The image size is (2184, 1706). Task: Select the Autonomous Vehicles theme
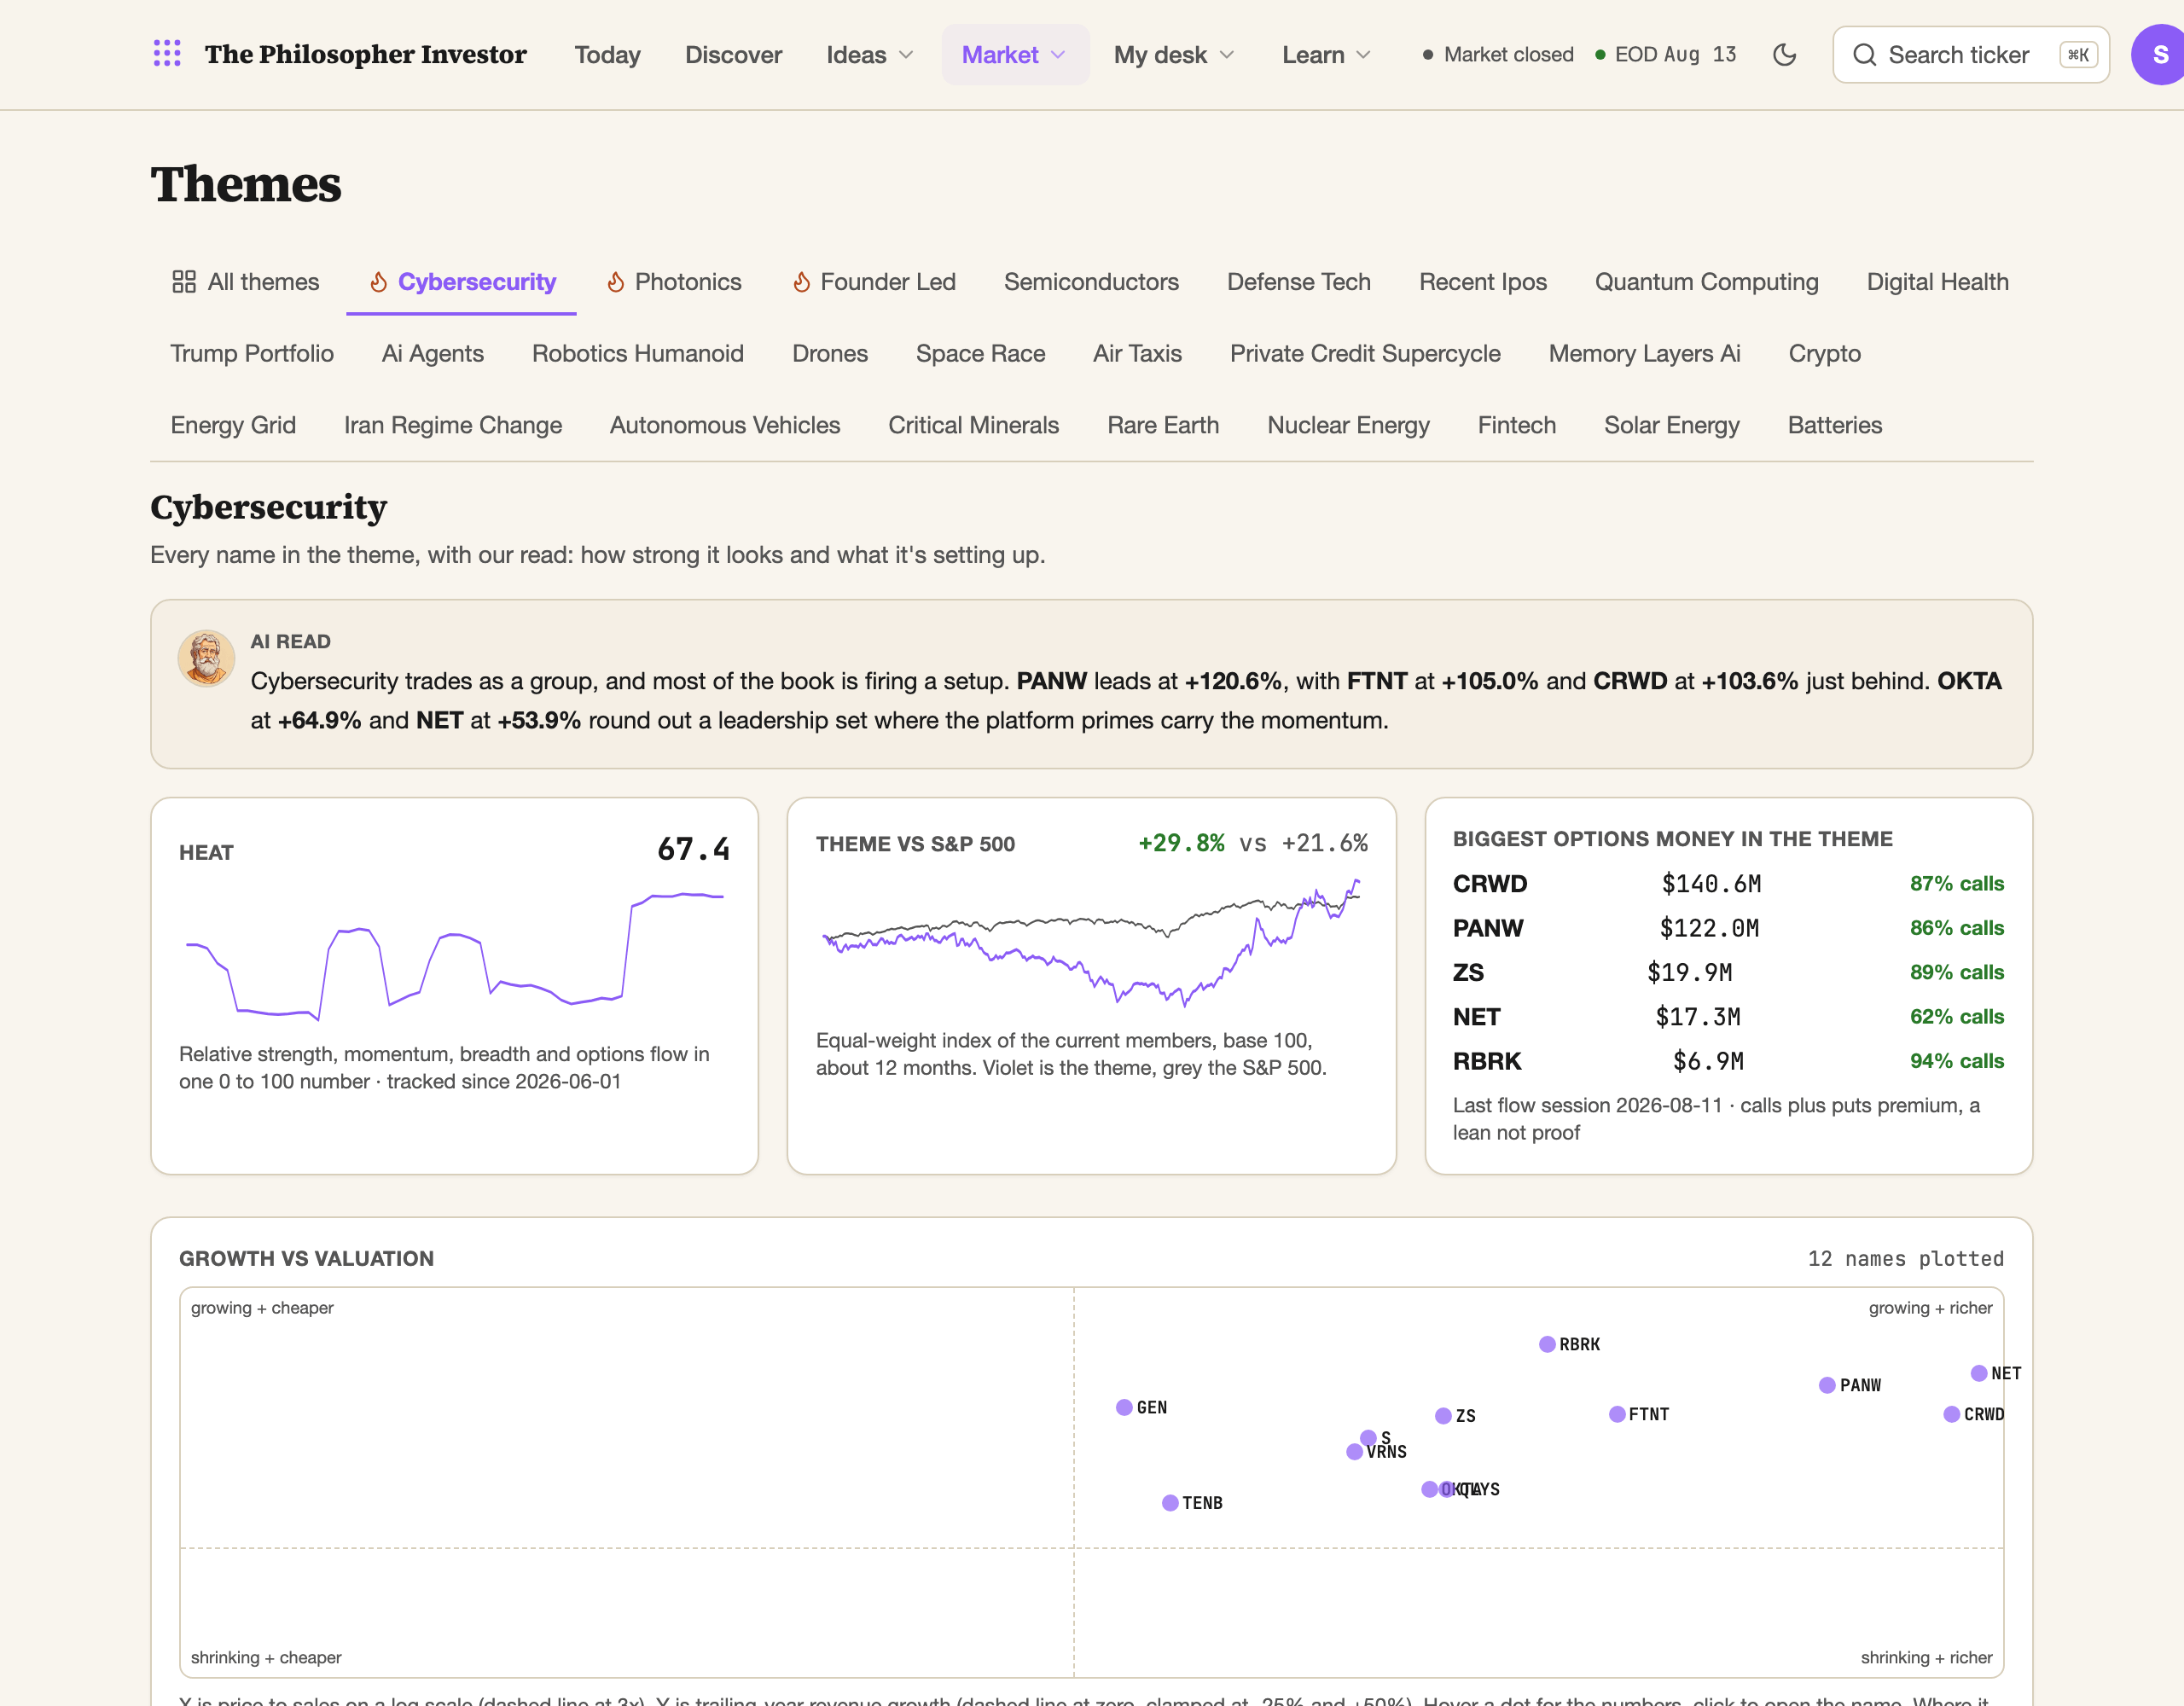(x=725, y=425)
